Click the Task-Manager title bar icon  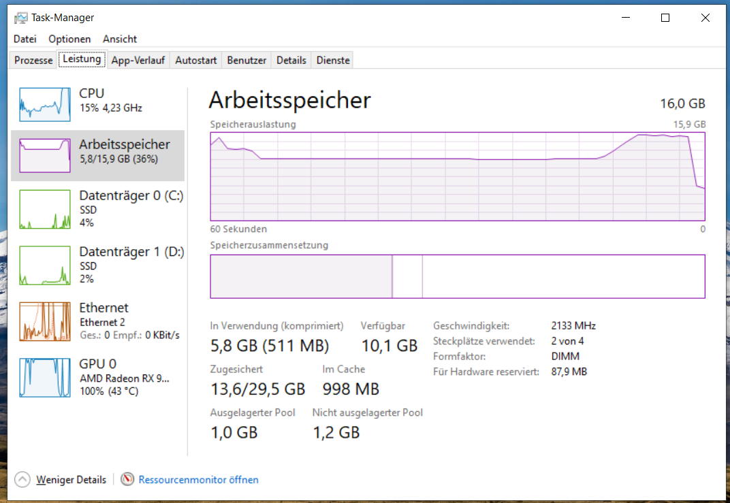(20, 18)
